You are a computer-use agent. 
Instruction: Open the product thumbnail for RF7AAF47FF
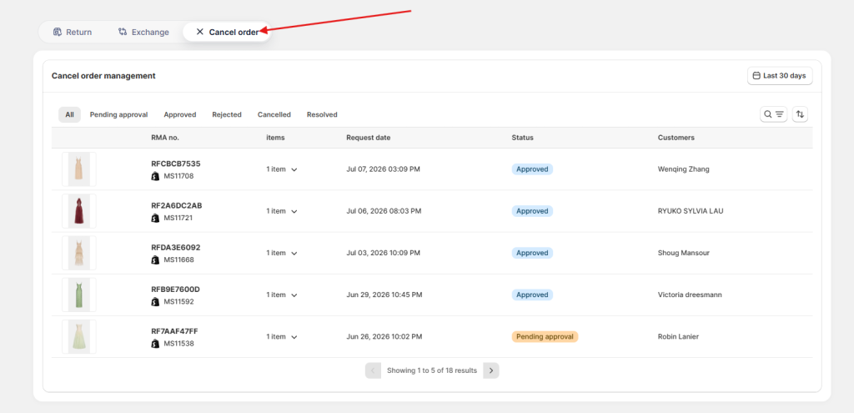[79, 337]
